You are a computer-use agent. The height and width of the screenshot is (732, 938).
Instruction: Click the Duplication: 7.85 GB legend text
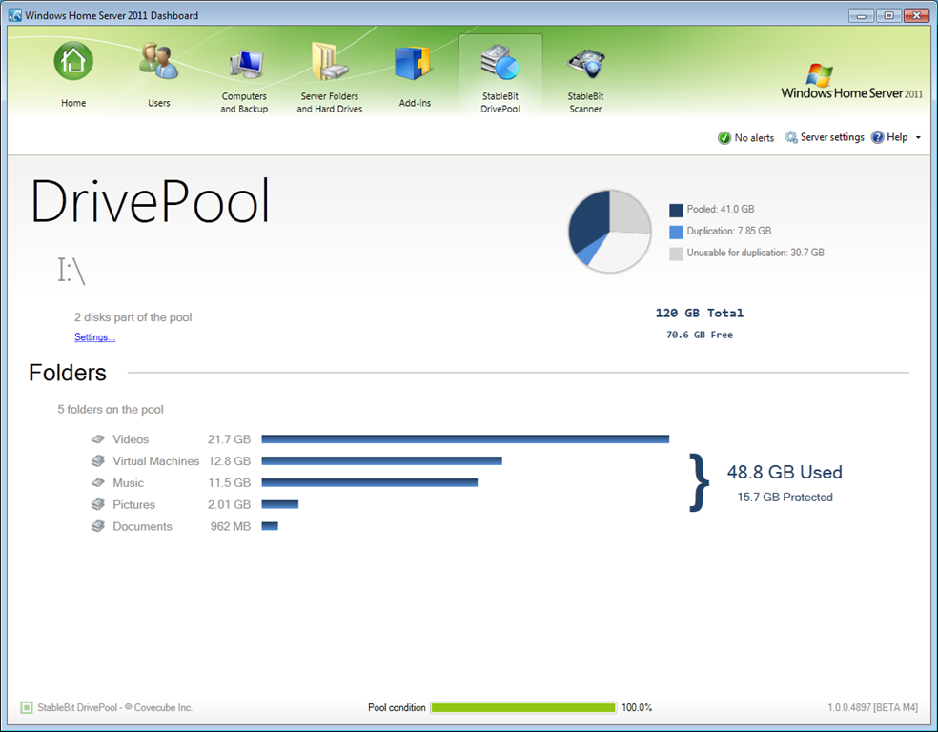pyautogui.click(x=728, y=231)
